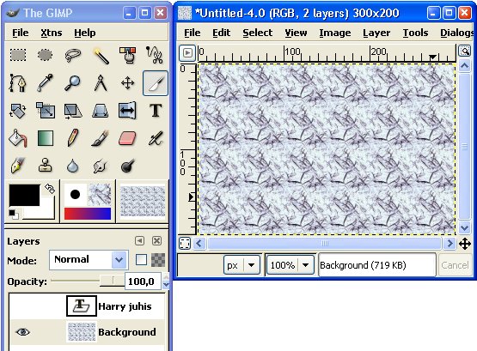Select the Zoom magnifier tool
This screenshot has height=351, width=477.
click(x=73, y=83)
